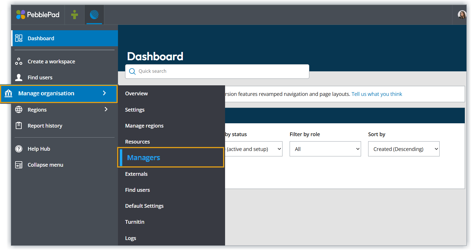Click the Report history clipboard icon
The height and width of the screenshot is (250, 471).
19,126
